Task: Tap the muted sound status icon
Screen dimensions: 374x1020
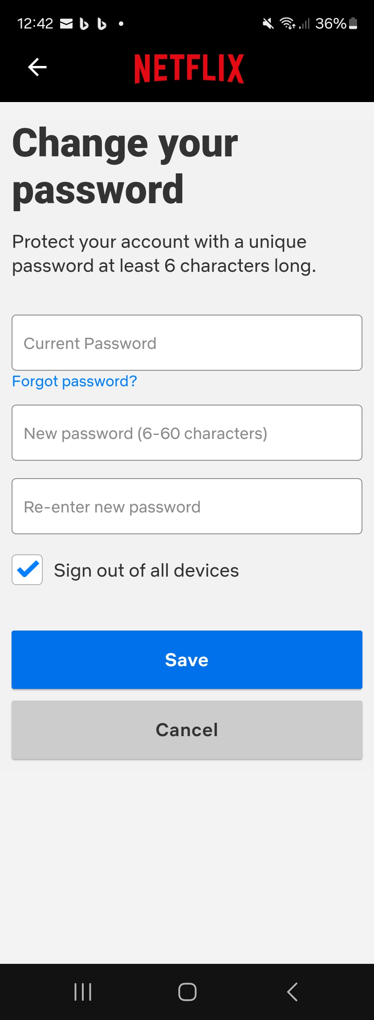Action: click(268, 24)
